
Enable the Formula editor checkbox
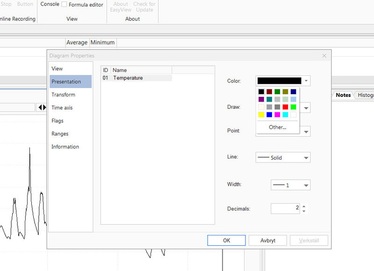pos(64,4)
